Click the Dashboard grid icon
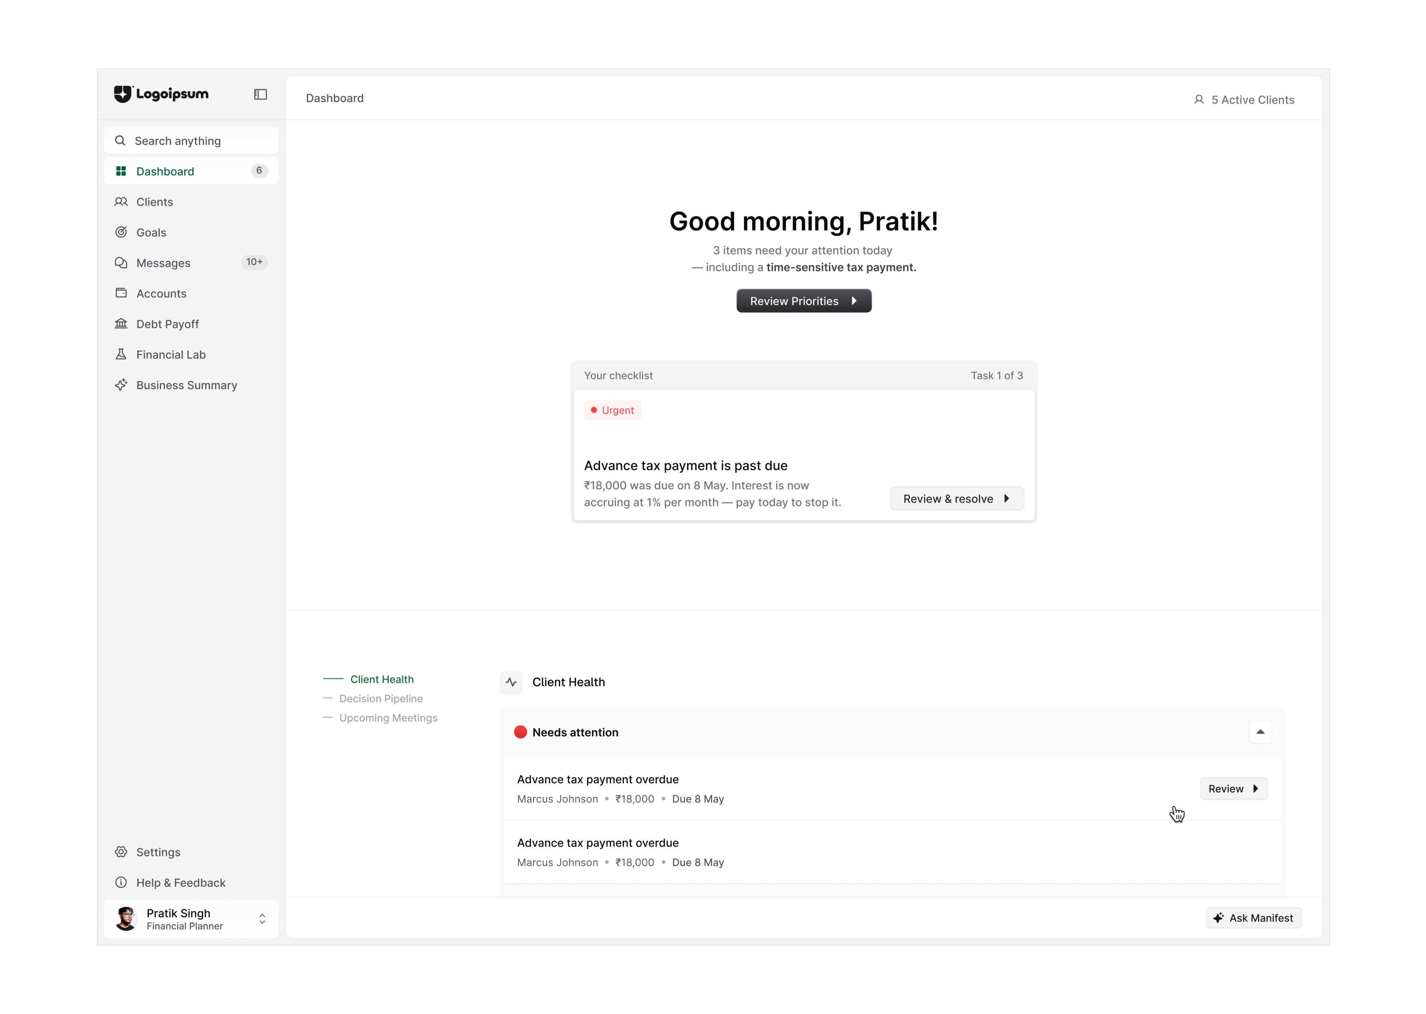1426x1014 pixels. tap(121, 171)
